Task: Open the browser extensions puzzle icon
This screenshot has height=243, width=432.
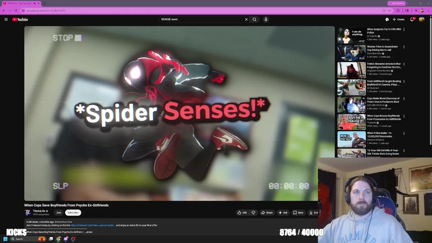Action: pos(398,10)
